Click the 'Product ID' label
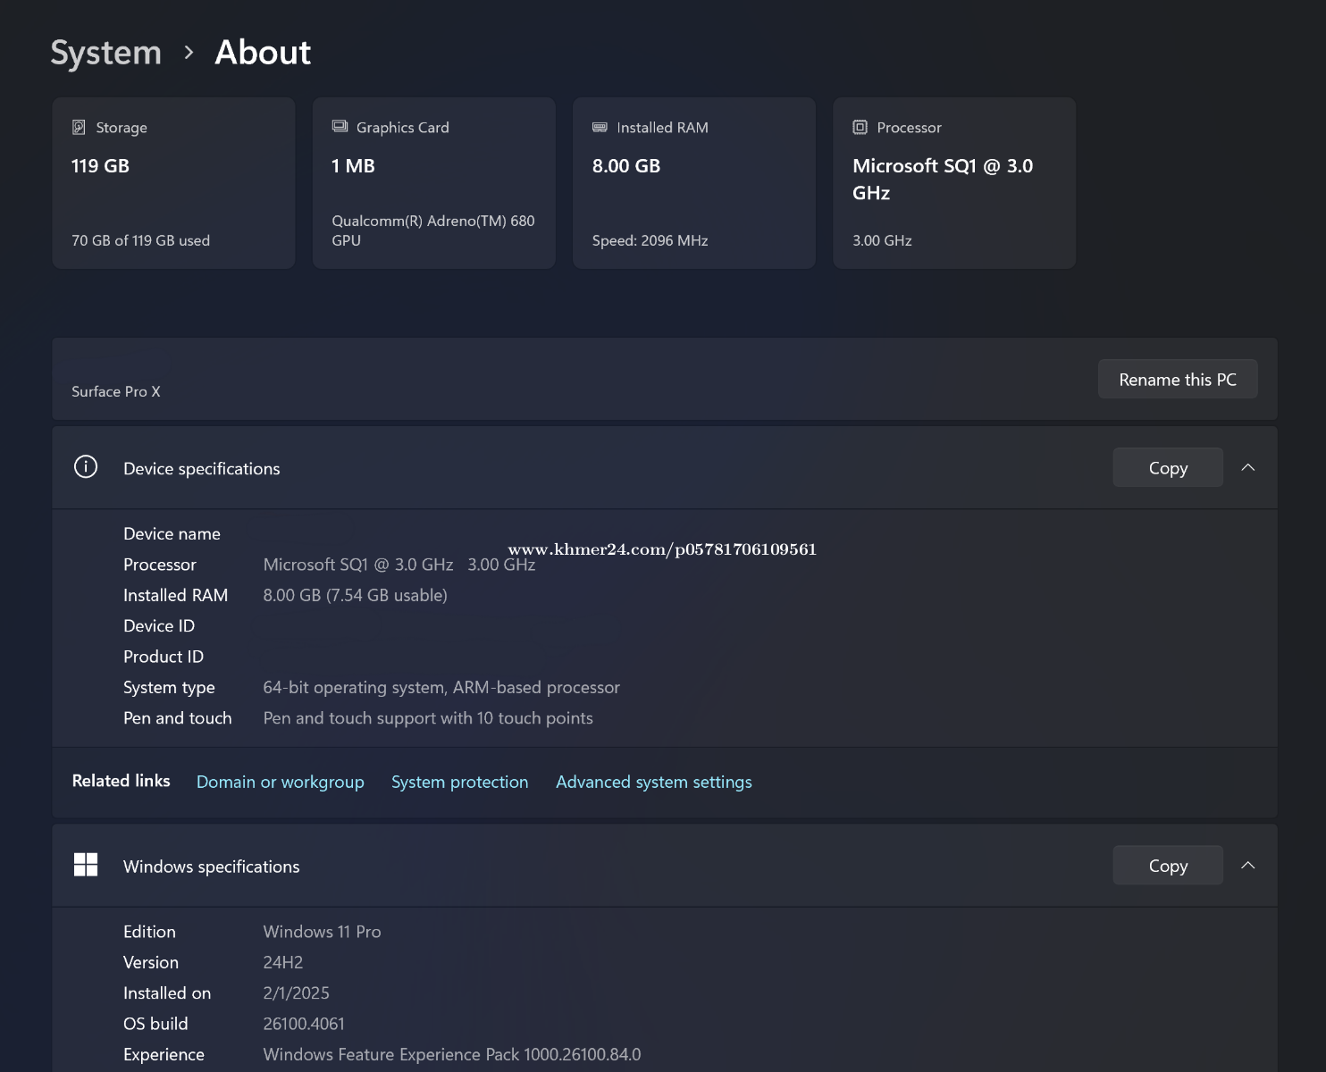1326x1072 pixels. 164,657
